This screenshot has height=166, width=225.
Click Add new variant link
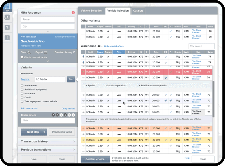(x=29, y=109)
